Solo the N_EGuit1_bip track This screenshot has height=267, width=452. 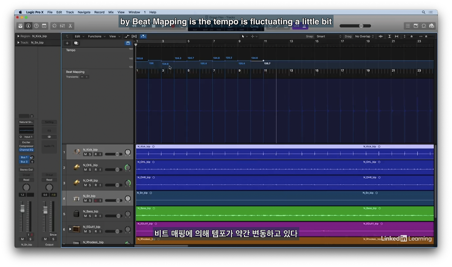[90, 231]
